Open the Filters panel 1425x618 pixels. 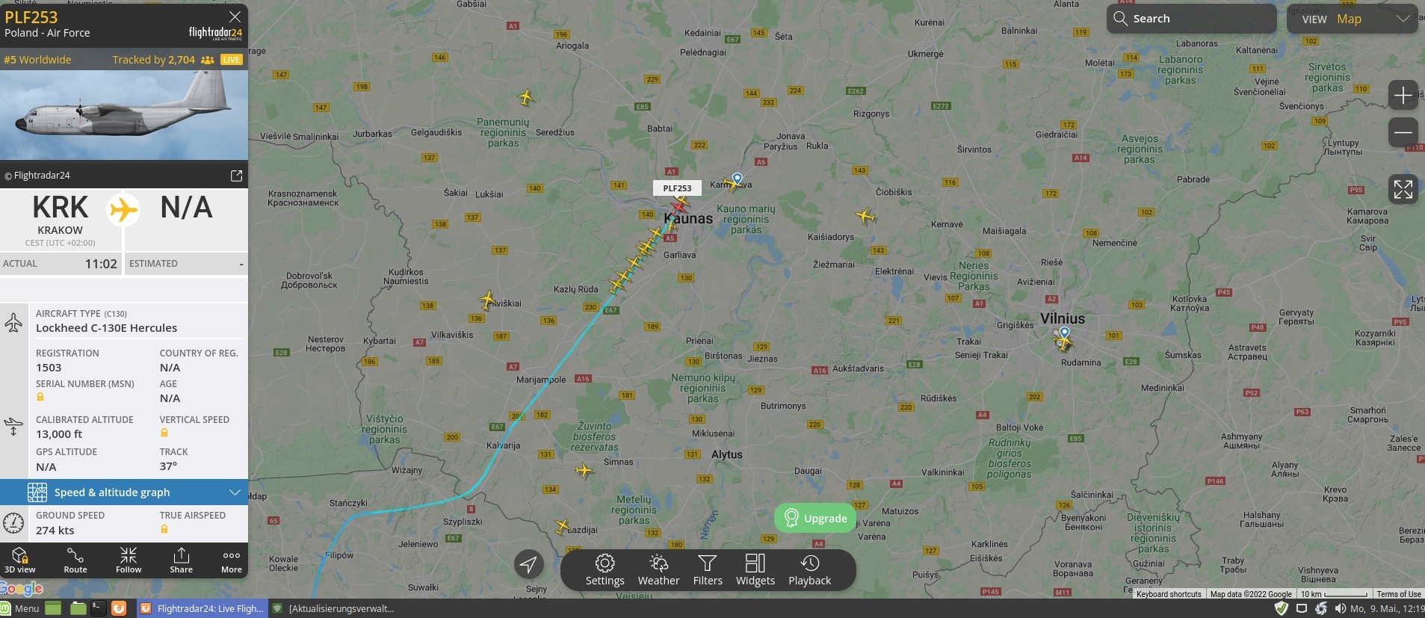(x=708, y=570)
